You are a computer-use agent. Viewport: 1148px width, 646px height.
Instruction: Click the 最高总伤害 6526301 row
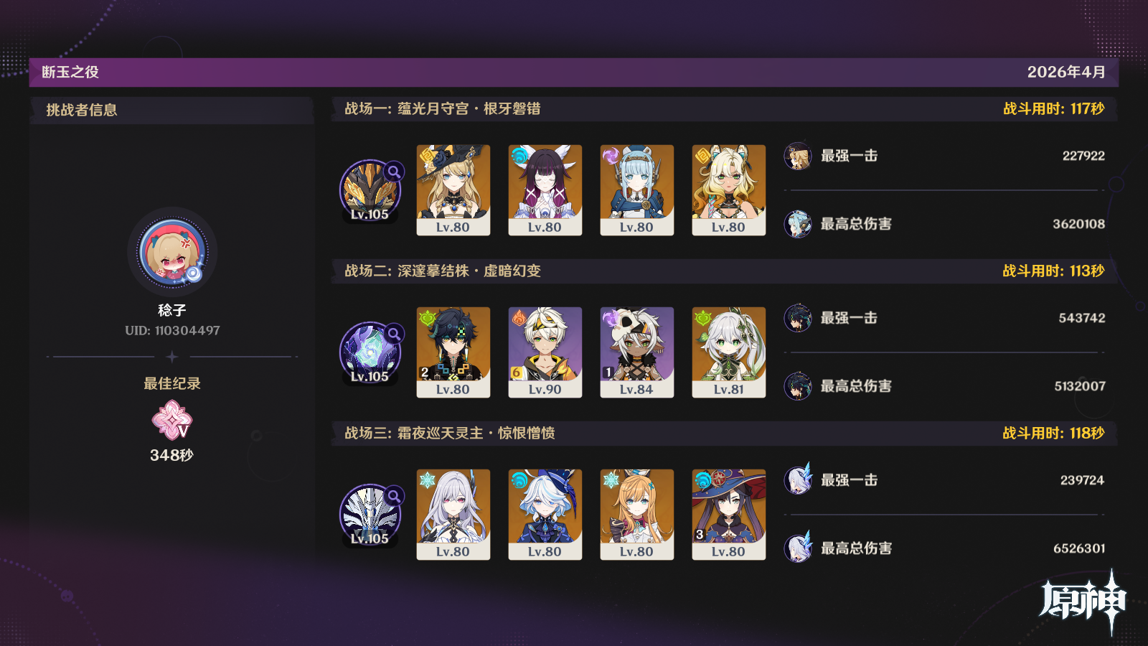pyautogui.click(x=944, y=548)
